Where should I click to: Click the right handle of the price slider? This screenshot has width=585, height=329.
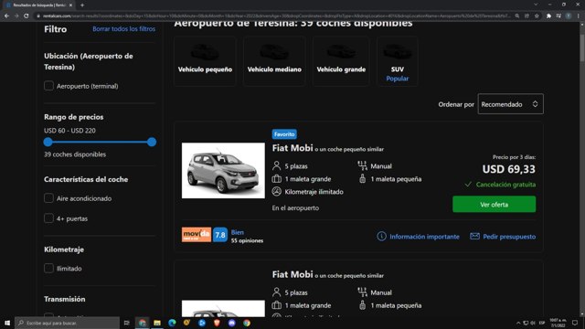pyautogui.click(x=152, y=142)
